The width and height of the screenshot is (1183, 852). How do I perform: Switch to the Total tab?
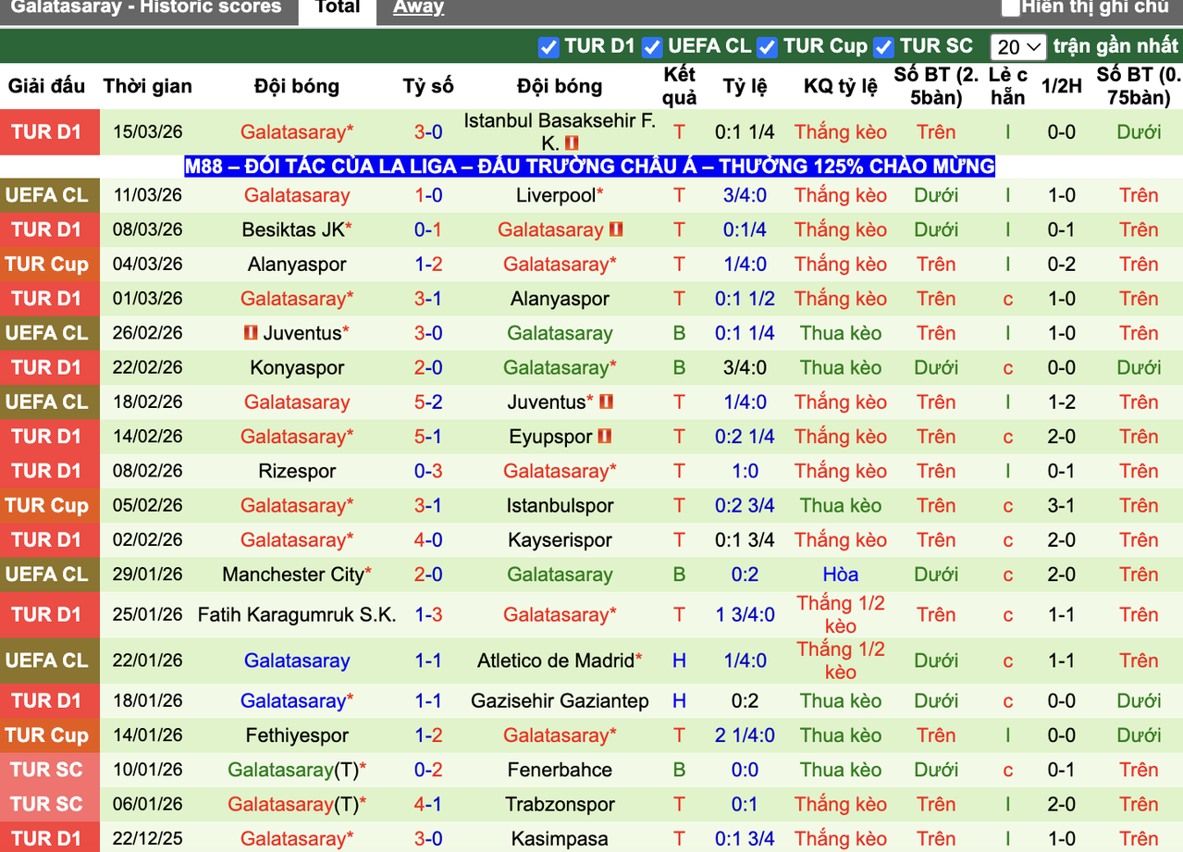338,8
